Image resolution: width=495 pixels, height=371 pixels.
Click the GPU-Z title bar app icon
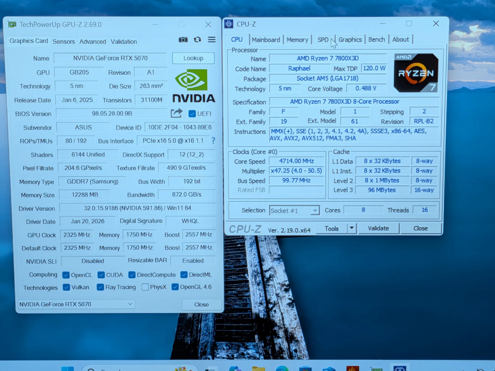coord(12,24)
